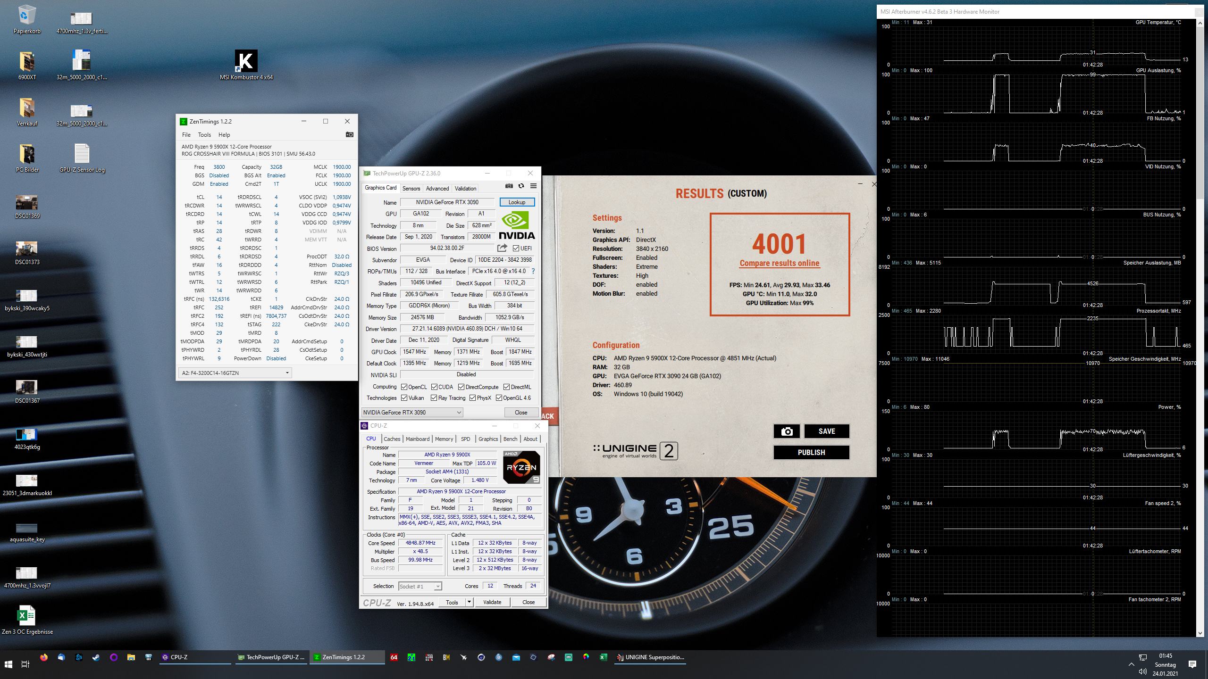
Task: Click Compare results online link
Action: [779, 264]
